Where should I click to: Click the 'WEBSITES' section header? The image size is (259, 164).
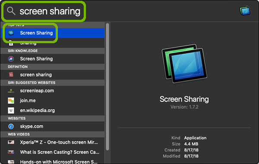(17, 118)
